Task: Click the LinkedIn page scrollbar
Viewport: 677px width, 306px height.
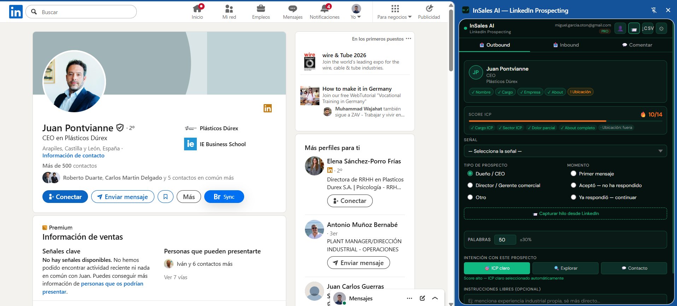Action: (x=451, y=41)
